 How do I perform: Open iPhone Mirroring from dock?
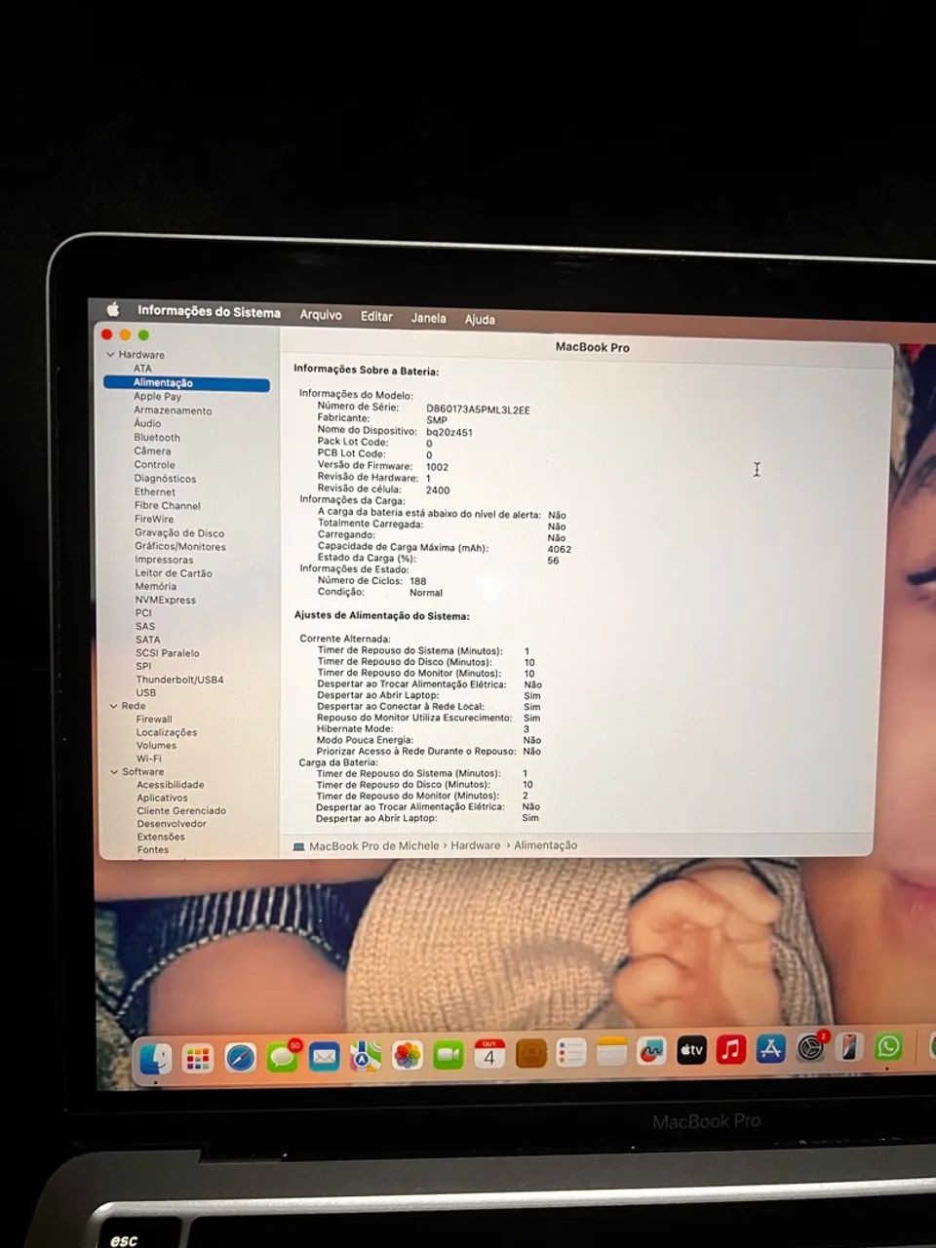(x=849, y=1047)
